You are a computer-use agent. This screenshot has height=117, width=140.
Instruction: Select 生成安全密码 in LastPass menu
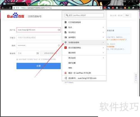coord(84,42)
